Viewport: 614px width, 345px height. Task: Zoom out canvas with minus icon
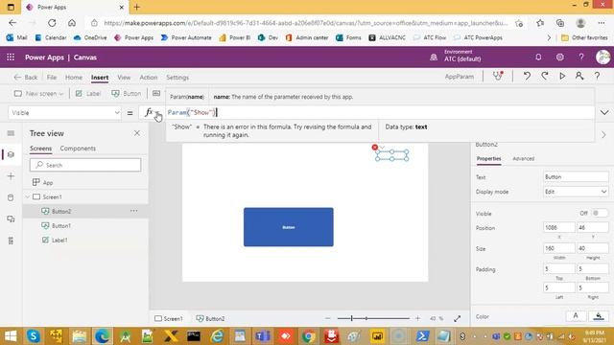point(328,318)
